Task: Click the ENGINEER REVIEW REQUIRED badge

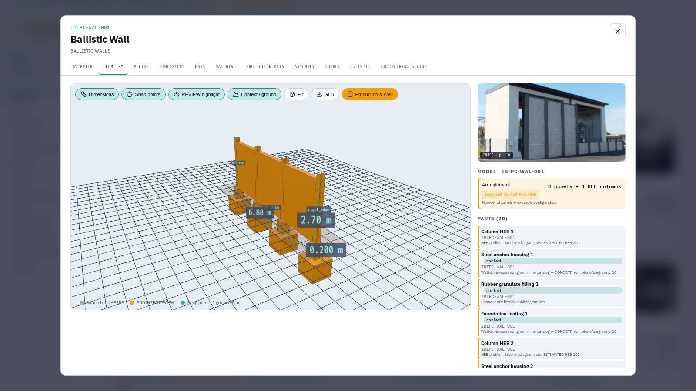Action: coord(511,195)
